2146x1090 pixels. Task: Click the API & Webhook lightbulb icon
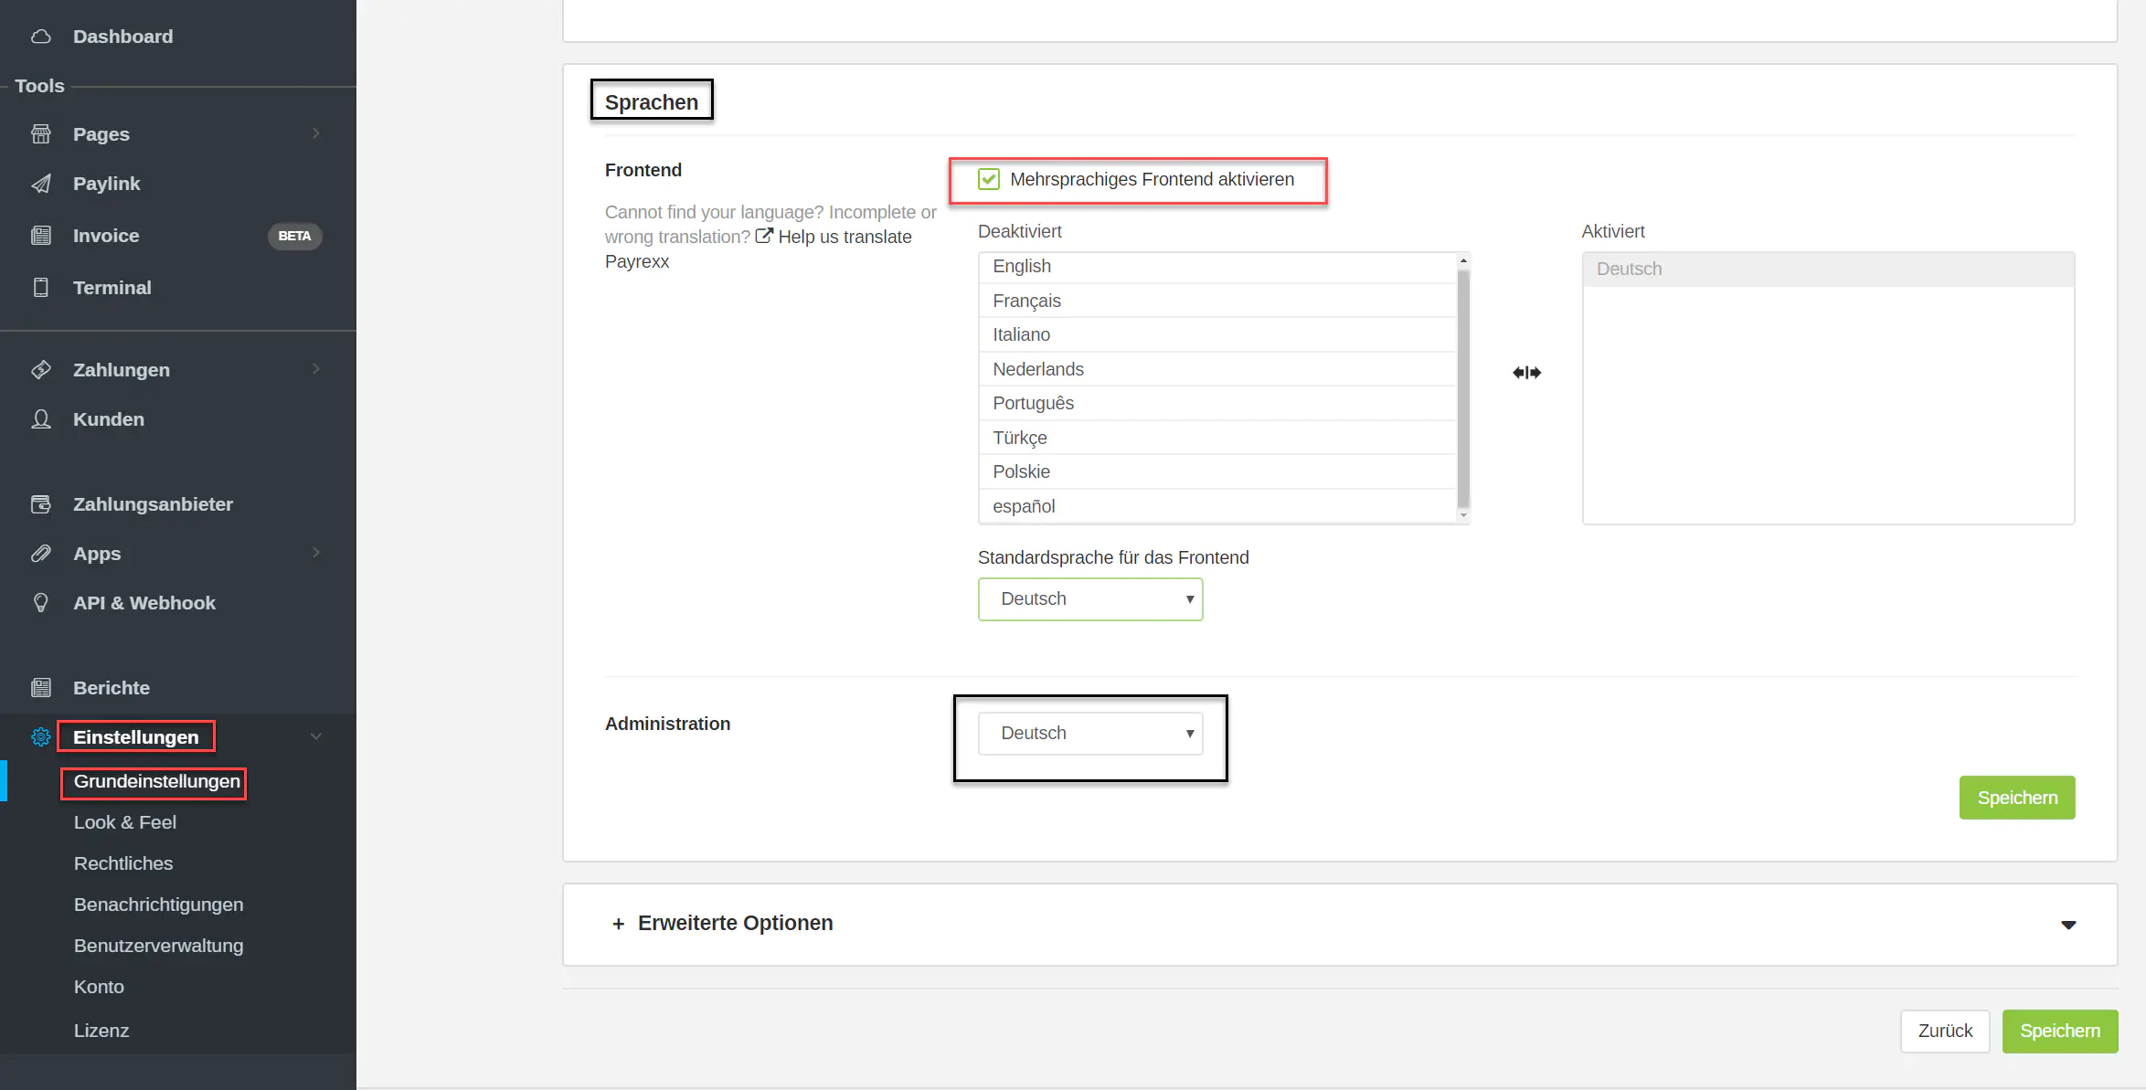[40, 603]
